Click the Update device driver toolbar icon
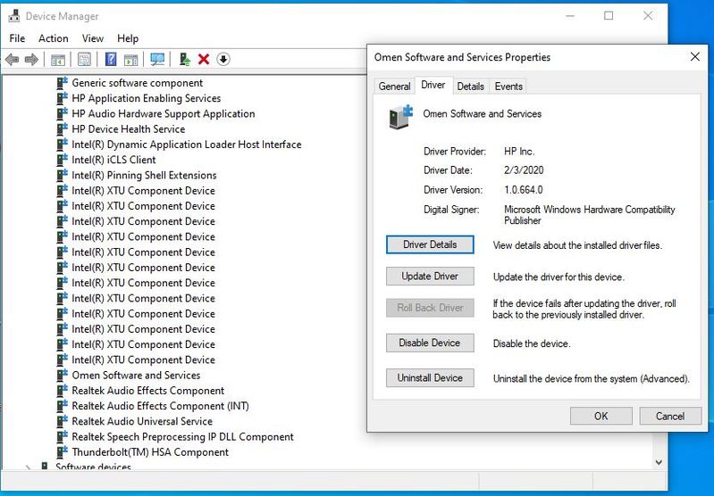The width and height of the screenshot is (714, 496). pyautogui.click(x=185, y=60)
